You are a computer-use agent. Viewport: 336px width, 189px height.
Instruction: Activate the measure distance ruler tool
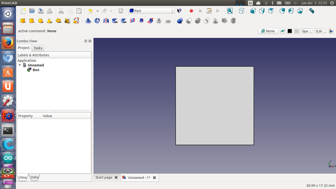coord(311,11)
